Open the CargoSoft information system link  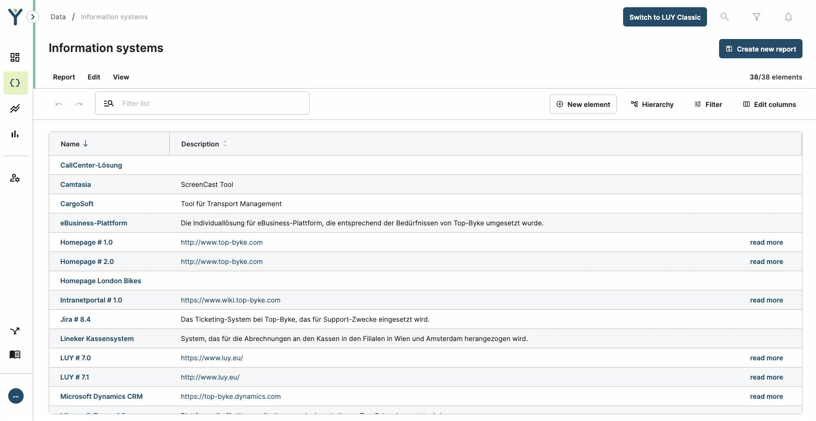coord(77,204)
